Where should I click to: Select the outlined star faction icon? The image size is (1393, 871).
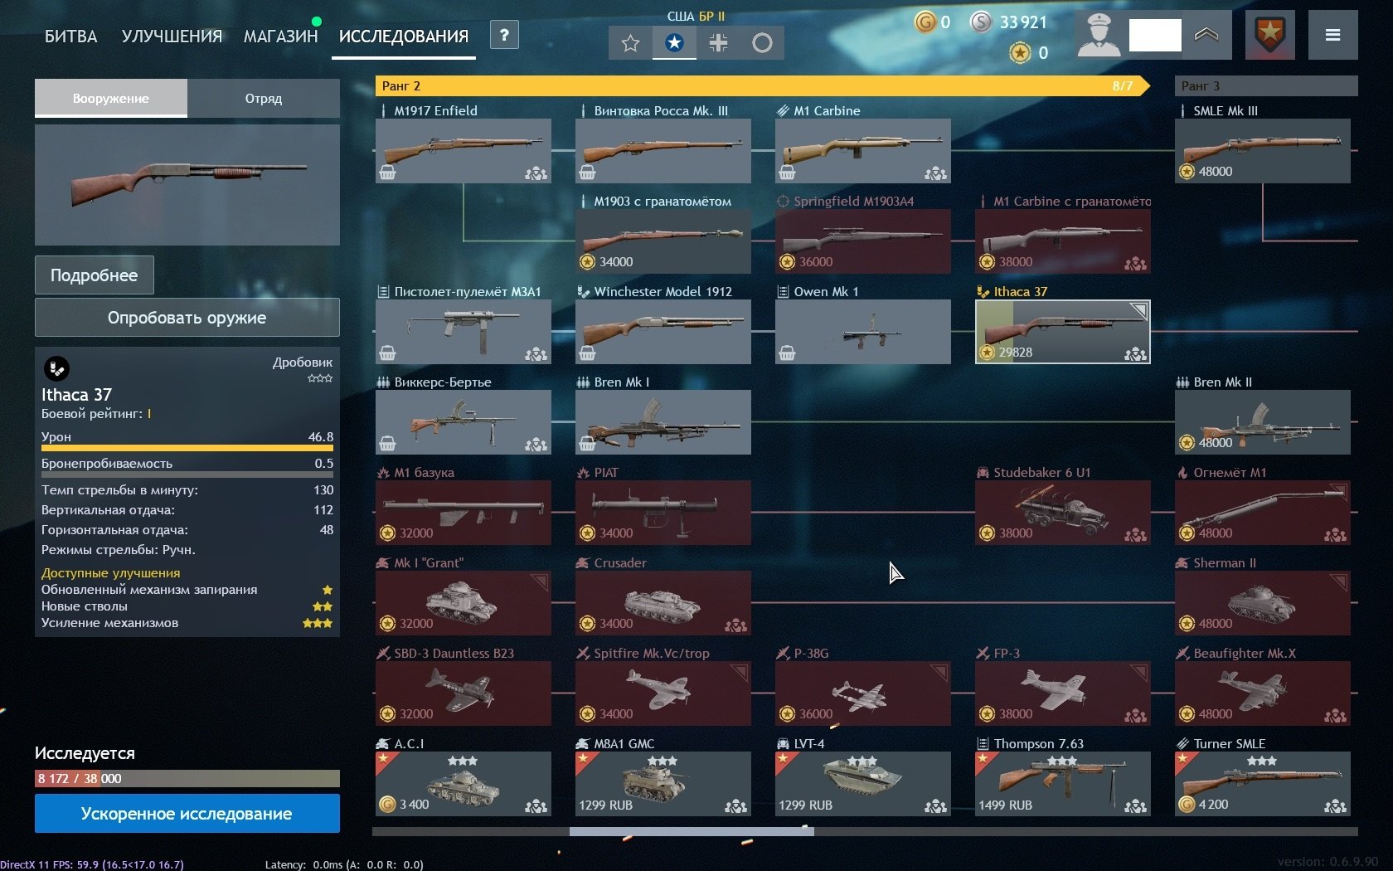tap(630, 42)
